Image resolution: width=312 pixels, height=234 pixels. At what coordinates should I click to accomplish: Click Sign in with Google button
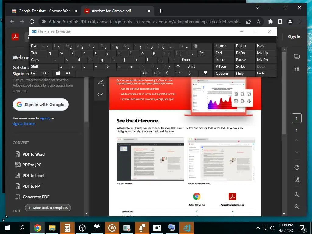pos(41,105)
